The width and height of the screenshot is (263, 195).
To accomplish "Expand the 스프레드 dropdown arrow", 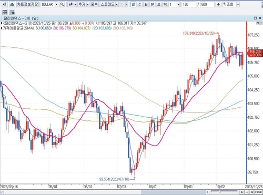I will click(x=117, y=4).
